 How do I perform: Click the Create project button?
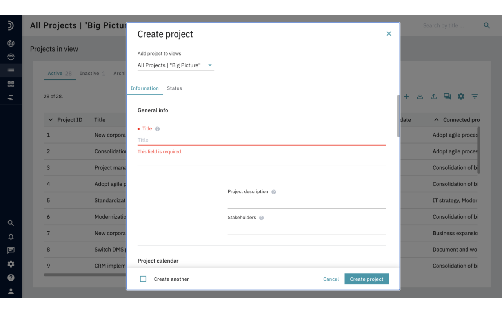tap(366, 279)
